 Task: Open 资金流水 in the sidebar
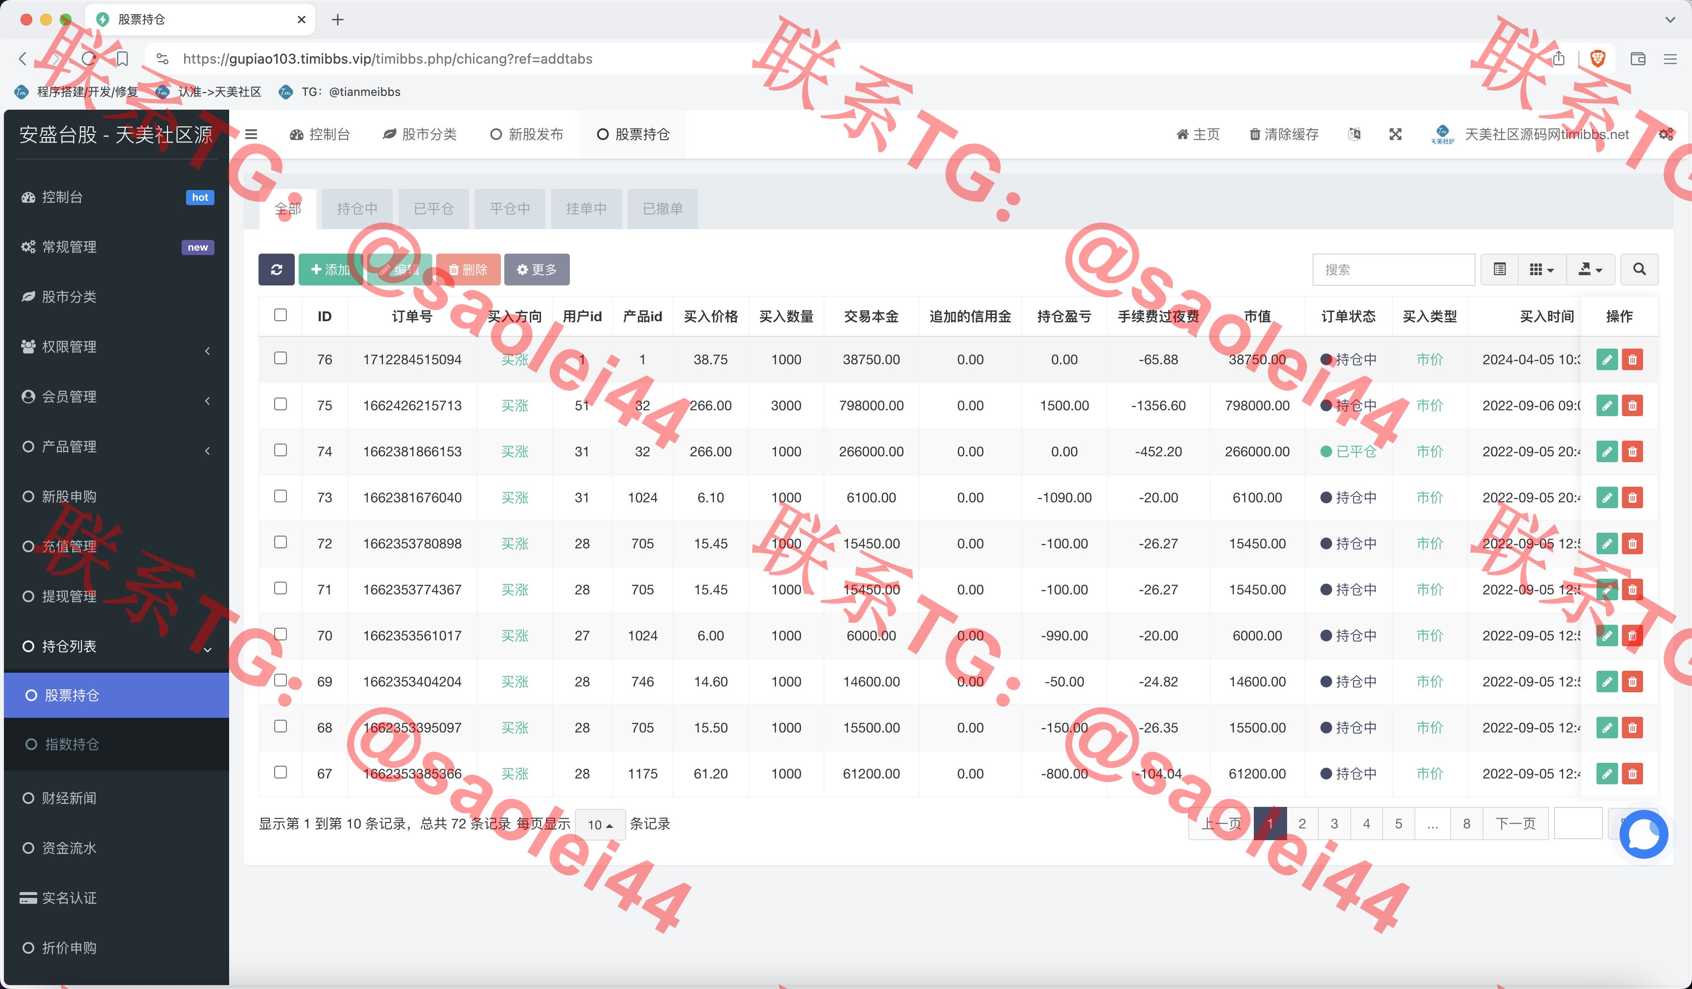tap(116, 848)
